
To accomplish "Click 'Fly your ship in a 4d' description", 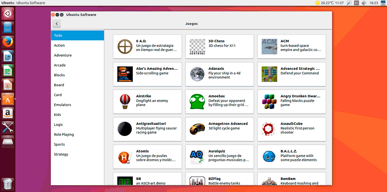I will point(224,75).
